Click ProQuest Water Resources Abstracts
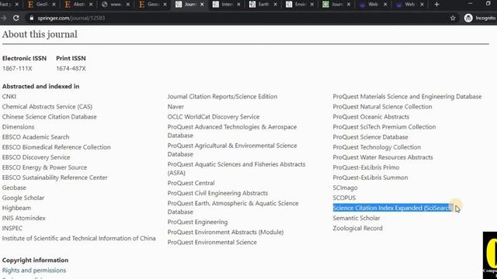The height and width of the screenshot is (279, 497). [x=383, y=157]
